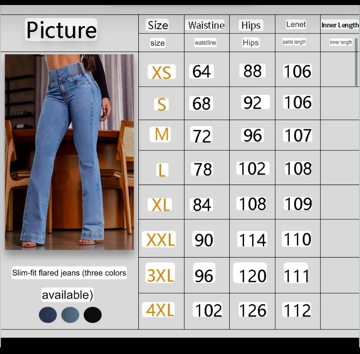Click the Lenet column header
Viewport: 360px width, 354px height.
pos(296,24)
